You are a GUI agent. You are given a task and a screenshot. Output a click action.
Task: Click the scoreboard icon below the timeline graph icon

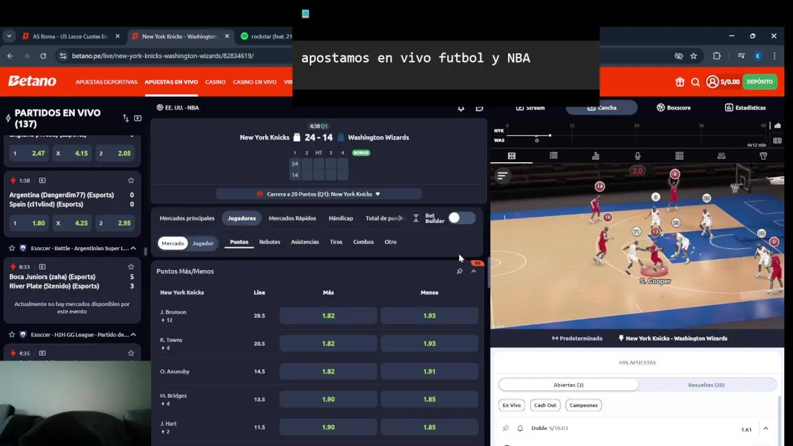pyautogui.click(x=778, y=141)
